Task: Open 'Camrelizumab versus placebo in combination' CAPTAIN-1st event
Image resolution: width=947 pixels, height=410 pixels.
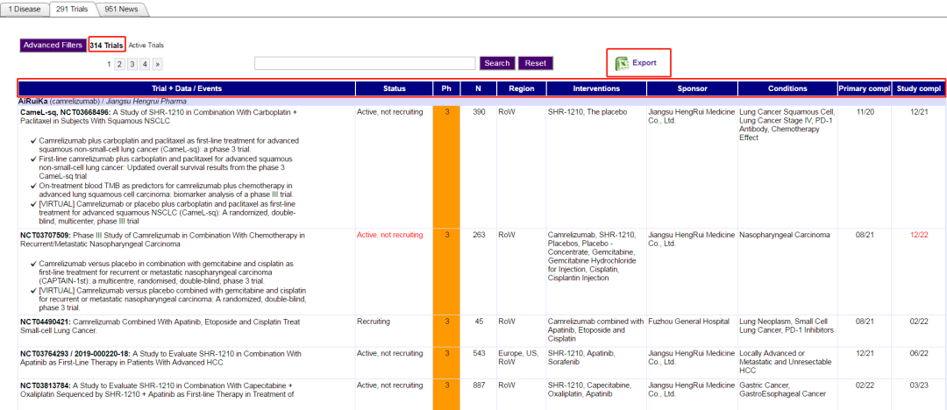Action: 166,272
